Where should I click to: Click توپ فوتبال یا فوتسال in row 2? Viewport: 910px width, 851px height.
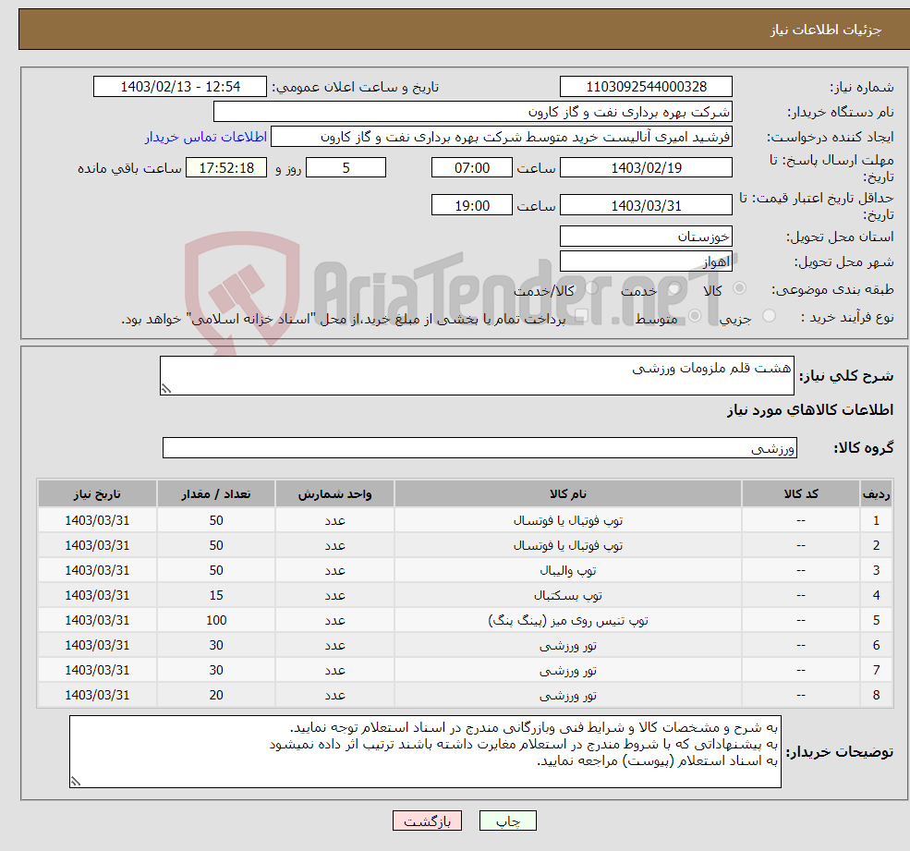pos(567,546)
